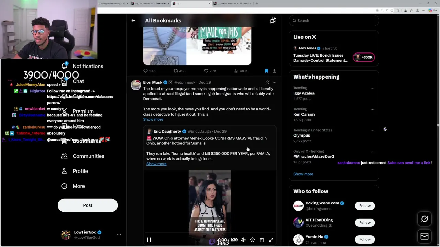440x247 pixels.
Task: Open Elon Musk's display name link
Action: (153, 82)
